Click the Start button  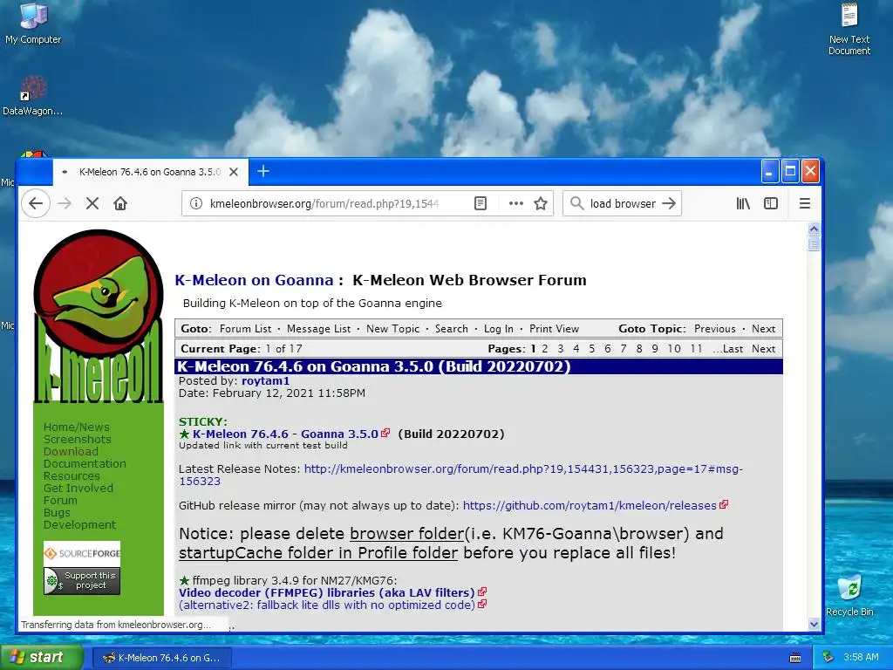(x=42, y=658)
